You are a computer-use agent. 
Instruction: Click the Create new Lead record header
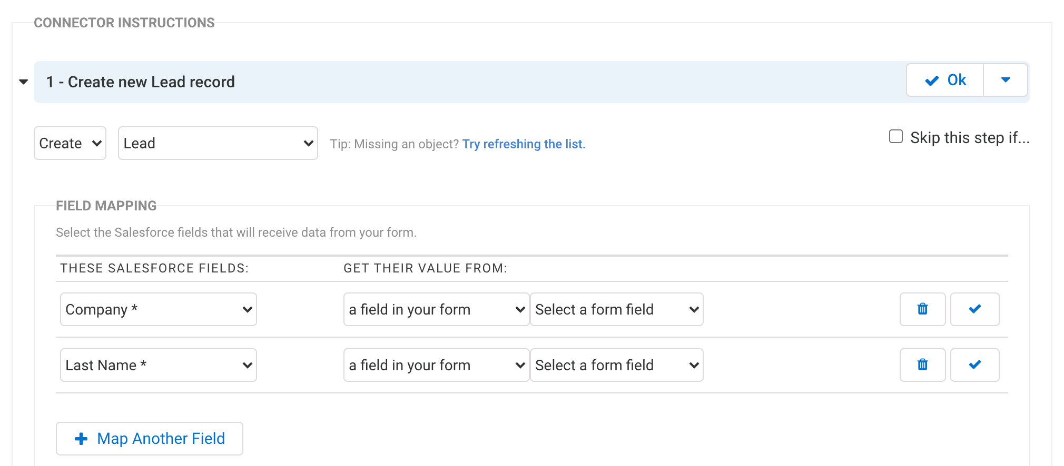pyautogui.click(x=141, y=82)
